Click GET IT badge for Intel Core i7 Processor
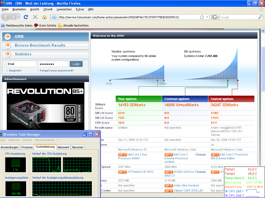The height and width of the screenshot is (198, 265). pyautogui.click(x=215, y=155)
